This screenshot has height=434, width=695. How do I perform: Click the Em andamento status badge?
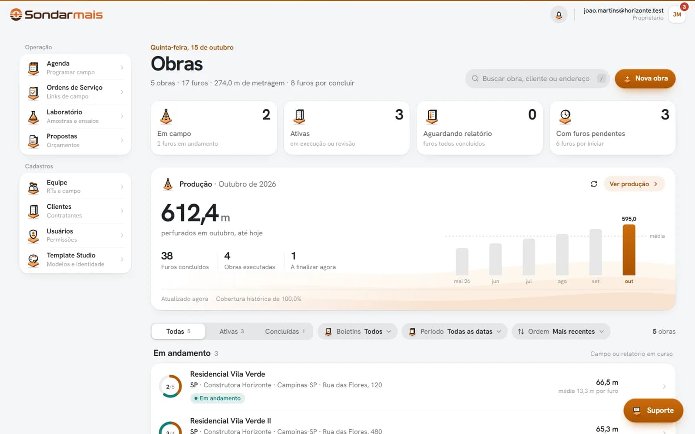(x=218, y=398)
